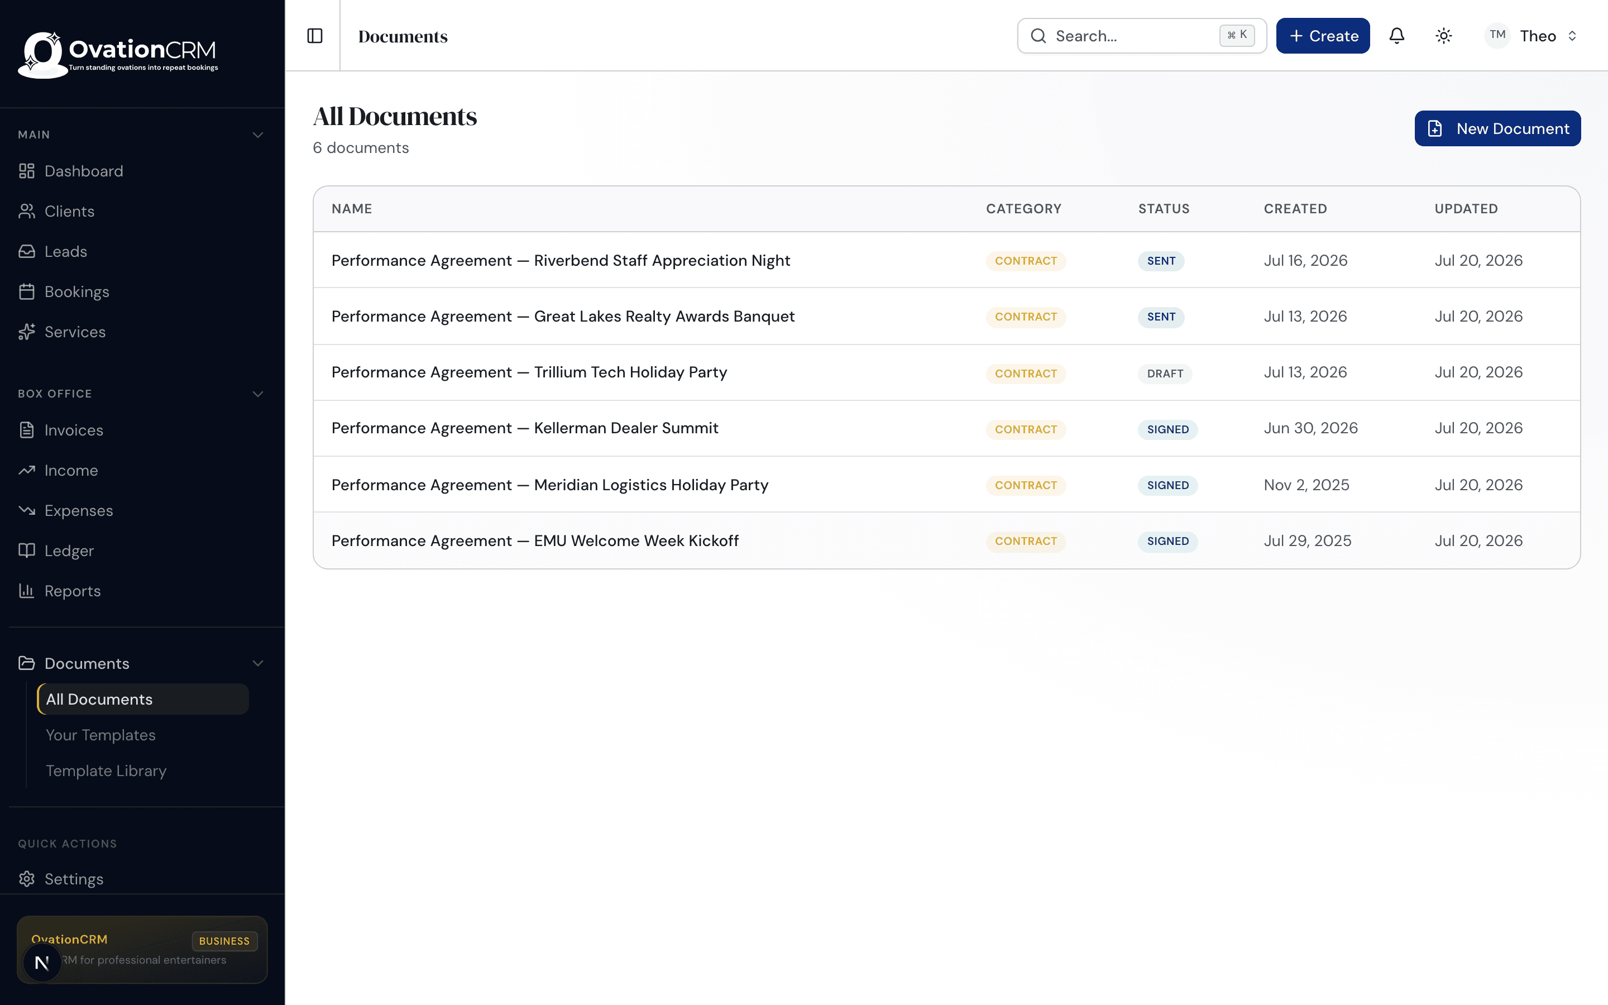The height and width of the screenshot is (1005, 1608).
Task: Open notifications with the bell icon
Action: click(x=1397, y=36)
